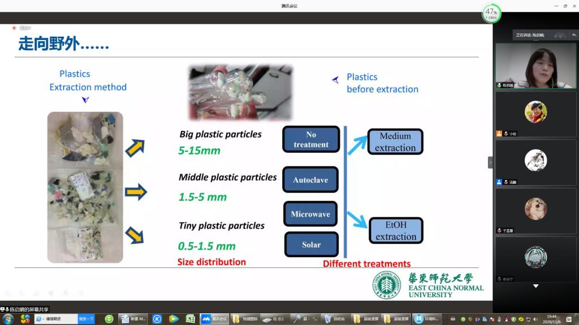
Task: Click the system clock showing 19:44
Action: (x=551, y=319)
